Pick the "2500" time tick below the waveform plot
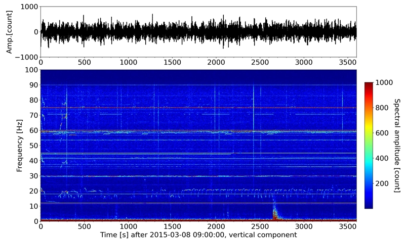This screenshot has height=239, width=405. [260, 63]
